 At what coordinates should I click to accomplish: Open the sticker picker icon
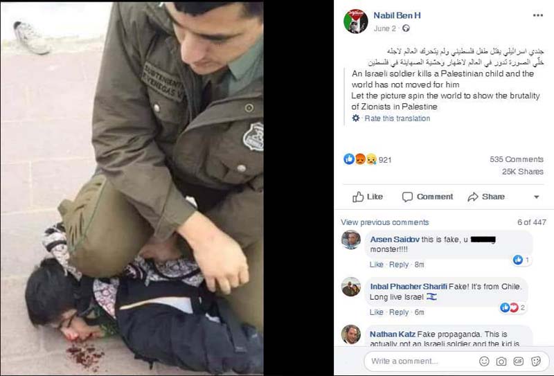pos(535,361)
